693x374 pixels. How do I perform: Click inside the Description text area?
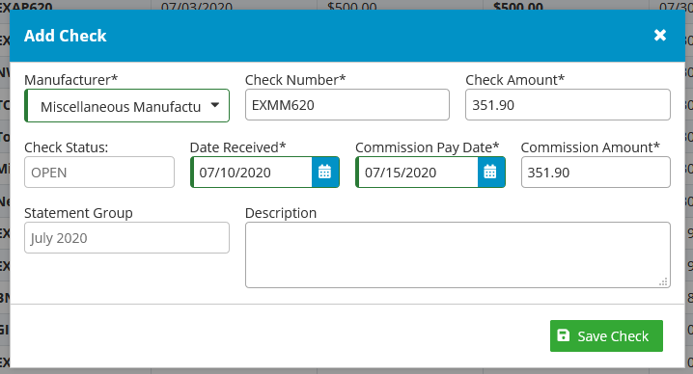pos(457,254)
